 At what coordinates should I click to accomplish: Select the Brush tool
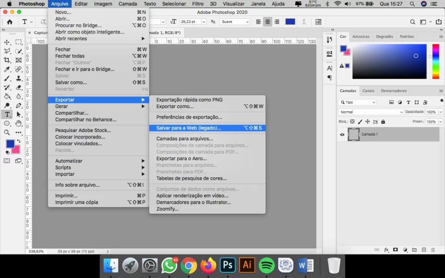coord(7,78)
